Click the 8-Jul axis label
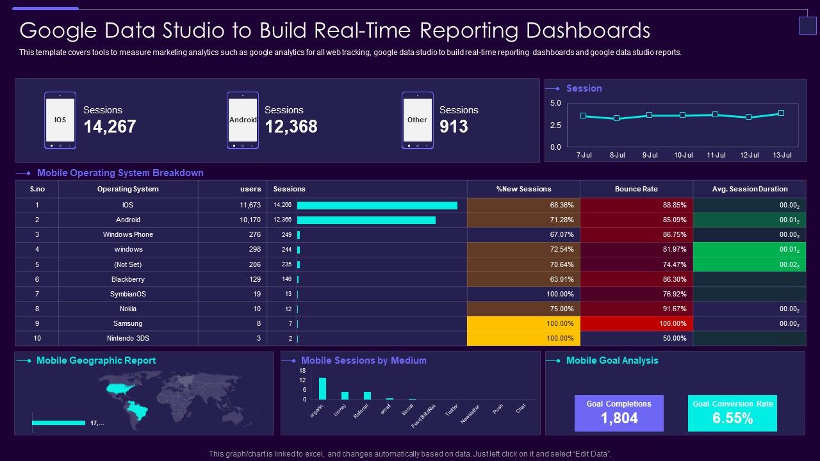 click(617, 156)
